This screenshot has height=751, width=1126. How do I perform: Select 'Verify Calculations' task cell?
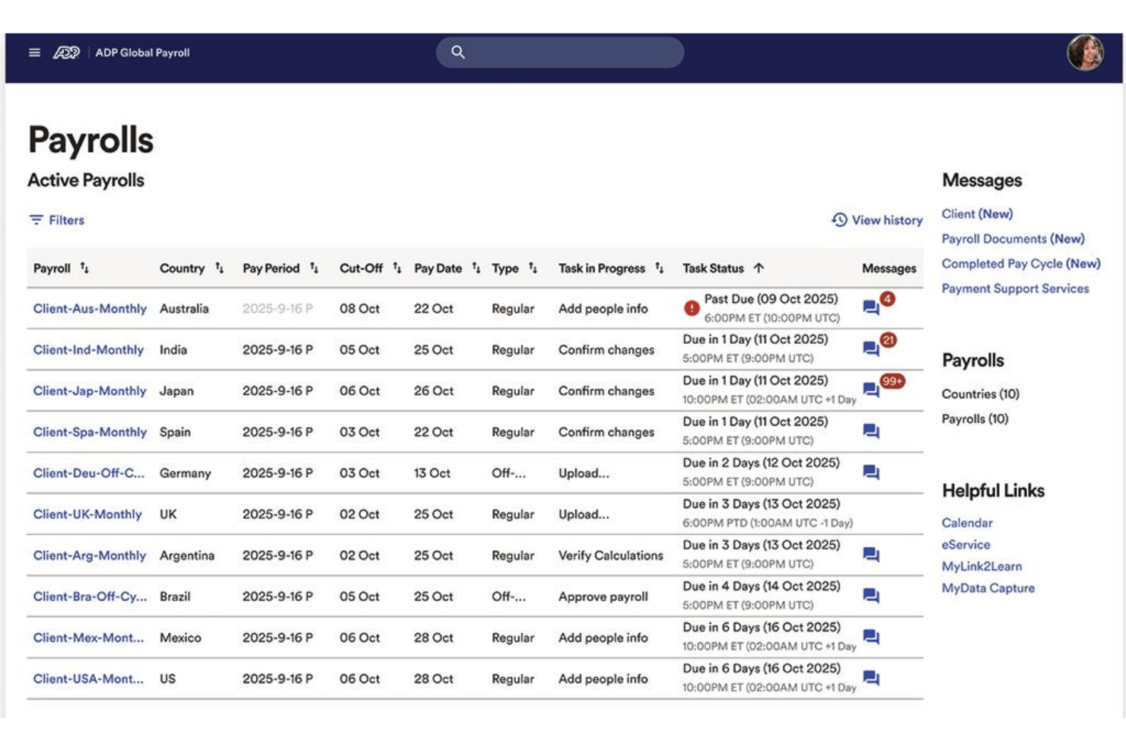(611, 555)
